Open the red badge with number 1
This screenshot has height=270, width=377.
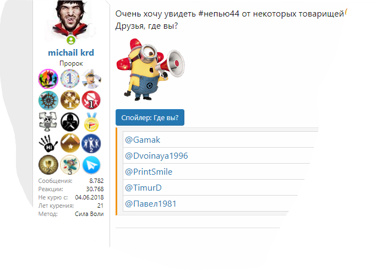click(91, 100)
